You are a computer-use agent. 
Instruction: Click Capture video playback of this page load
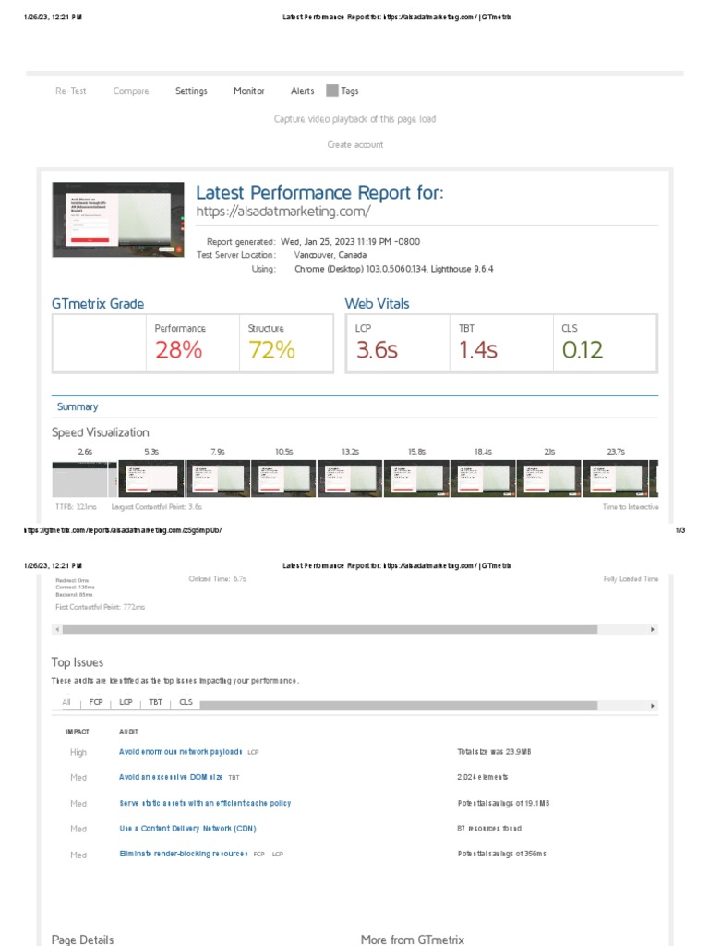click(x=354, y=119)
